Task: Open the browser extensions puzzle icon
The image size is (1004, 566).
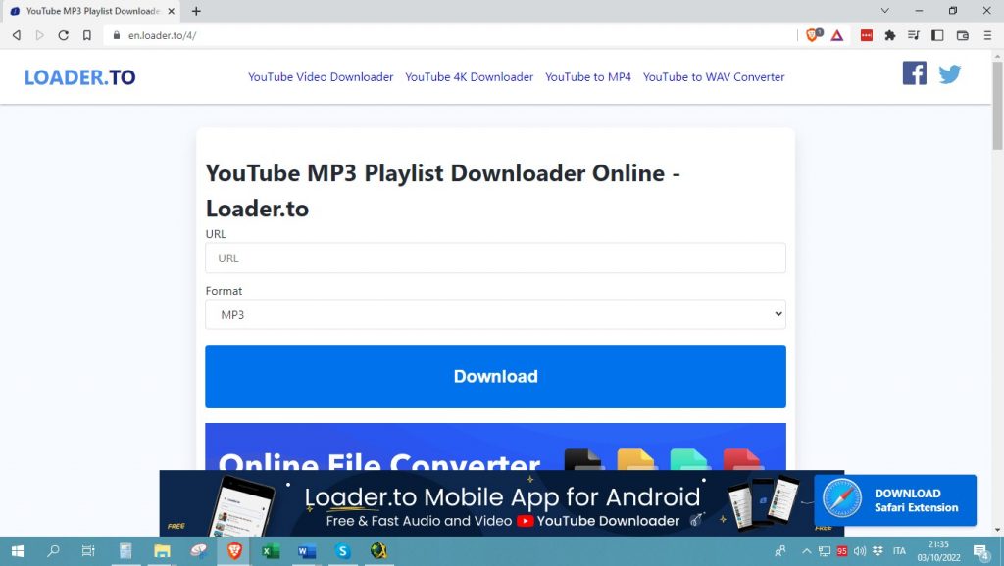Action: (890, 35)
